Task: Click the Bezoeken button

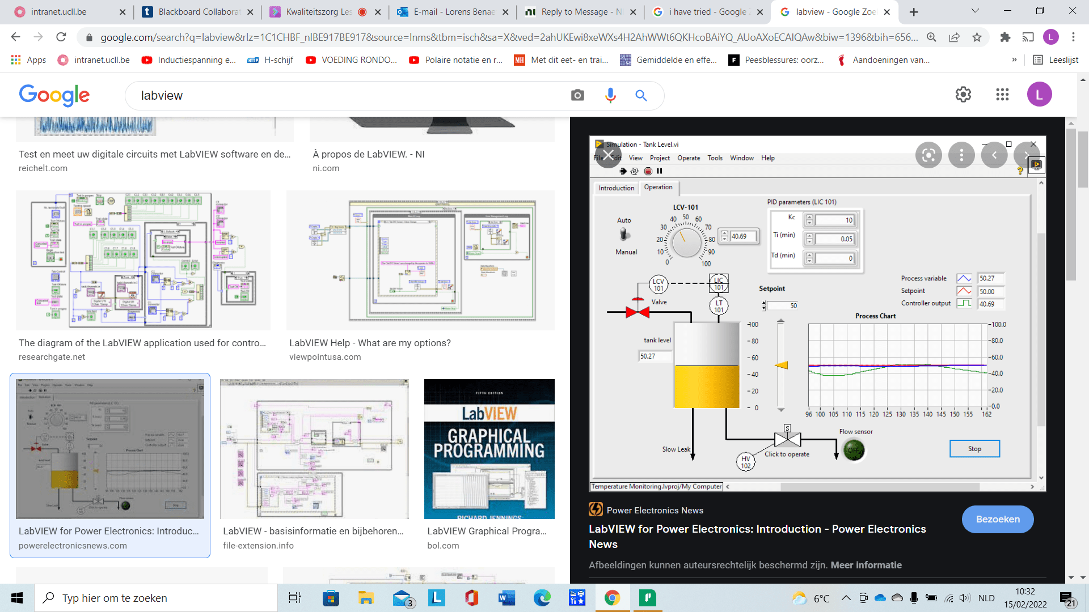Action: pos(997,519)
